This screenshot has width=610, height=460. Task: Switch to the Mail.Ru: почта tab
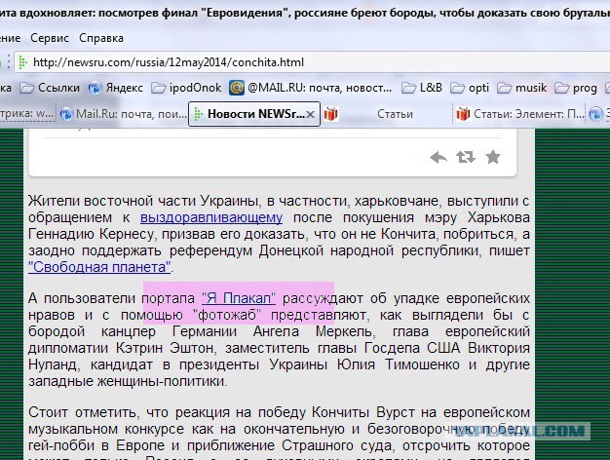124,114
